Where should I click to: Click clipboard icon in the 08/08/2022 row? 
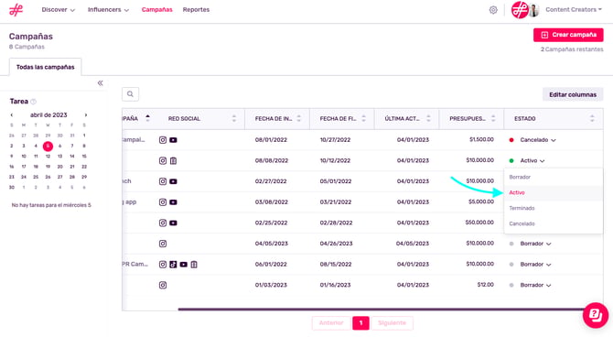pyautogui.click(x=173, y=160)
